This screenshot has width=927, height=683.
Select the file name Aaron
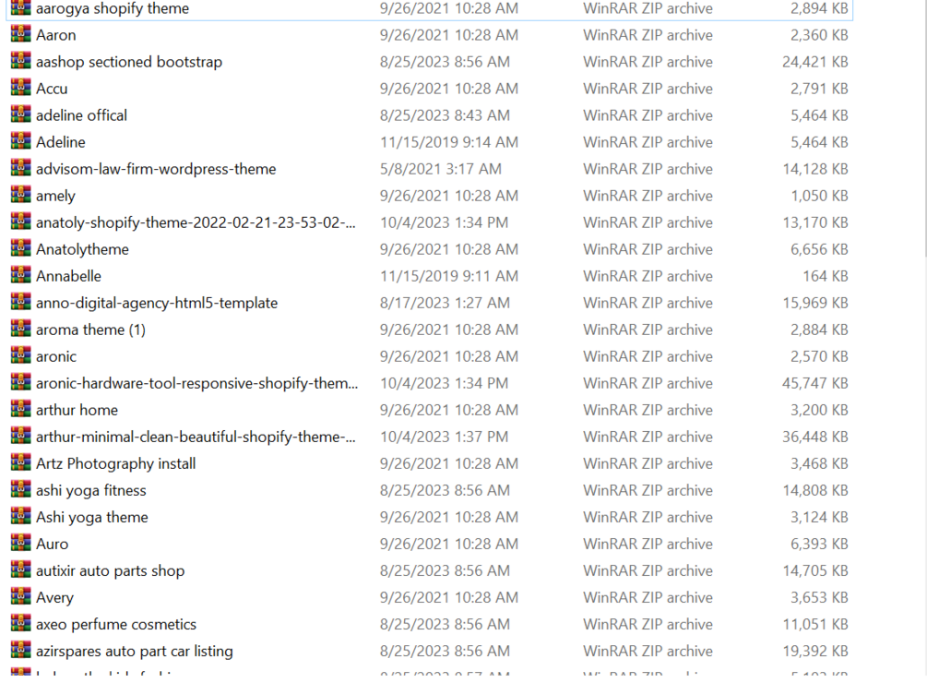[x=55, y=35]
